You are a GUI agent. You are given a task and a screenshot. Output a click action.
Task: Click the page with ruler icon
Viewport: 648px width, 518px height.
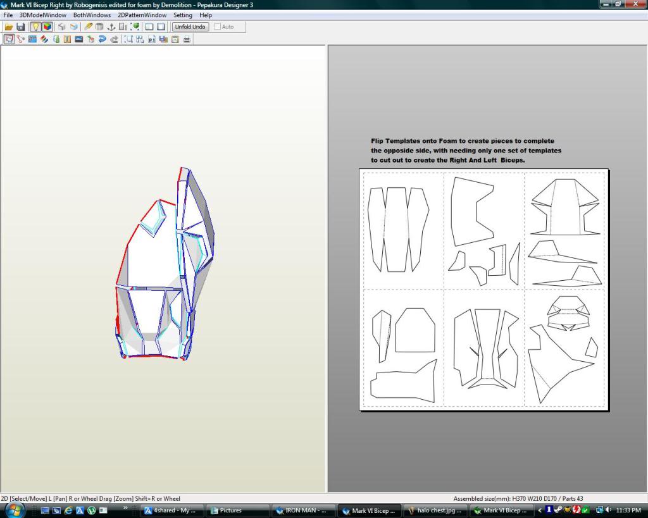[123, 27]
